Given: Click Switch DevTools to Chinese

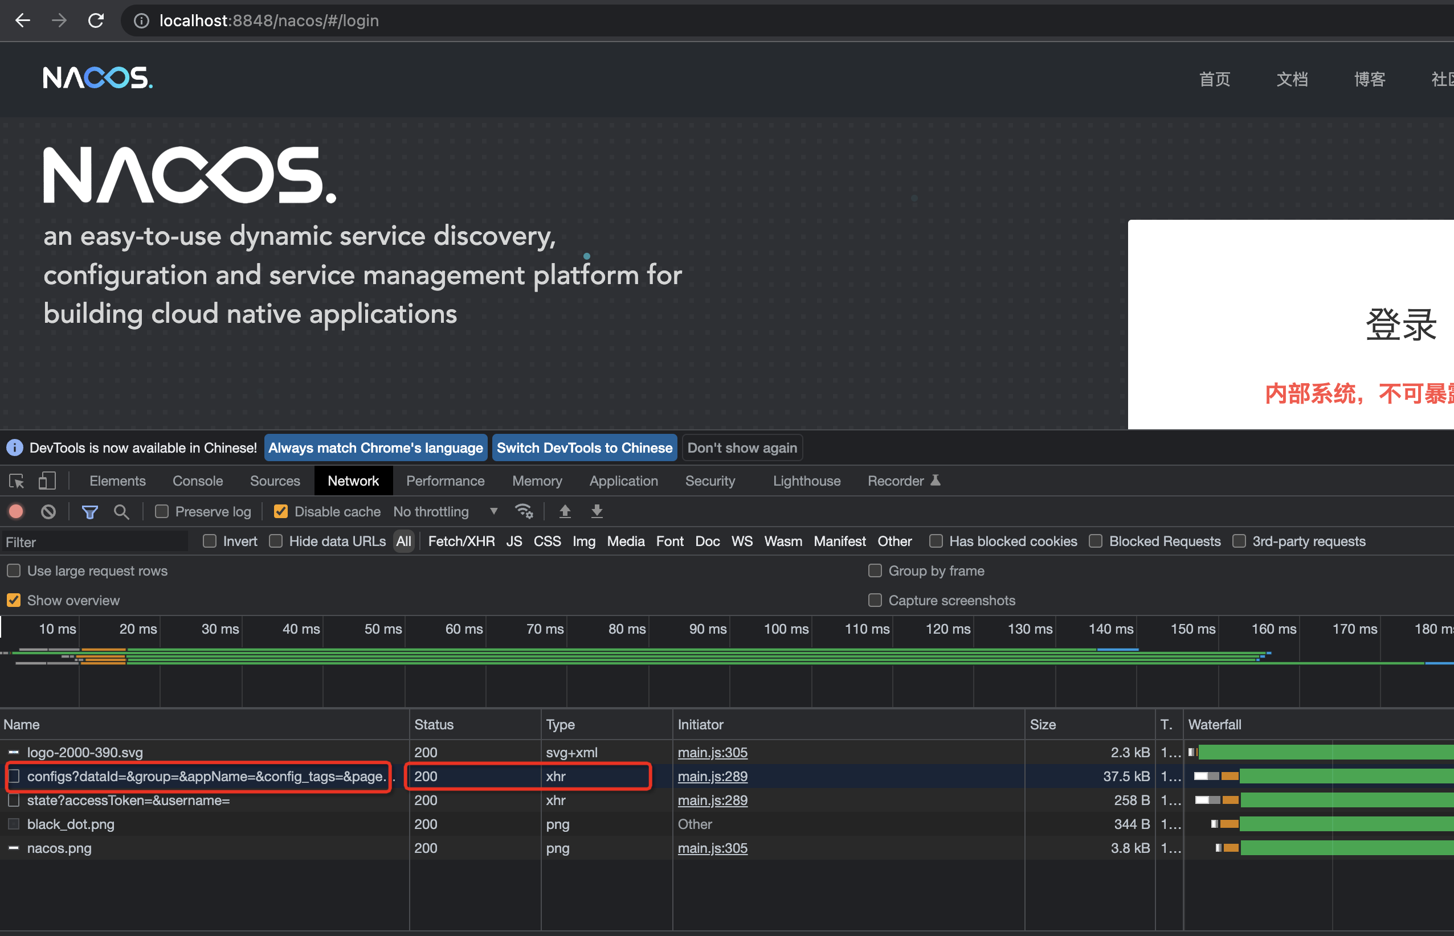Looking at the screenshot, I should (x=584, y=448).
